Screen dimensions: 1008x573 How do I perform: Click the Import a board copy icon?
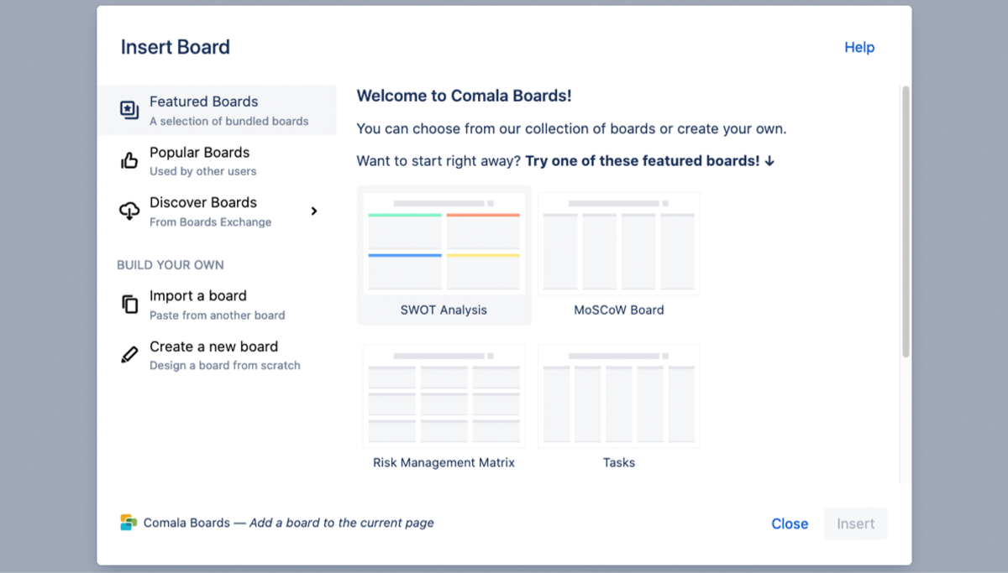(129, 305)
